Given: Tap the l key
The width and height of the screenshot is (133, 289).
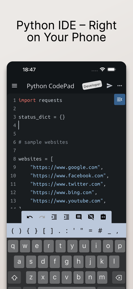Looking at the screenshot, I should point(114,262).
